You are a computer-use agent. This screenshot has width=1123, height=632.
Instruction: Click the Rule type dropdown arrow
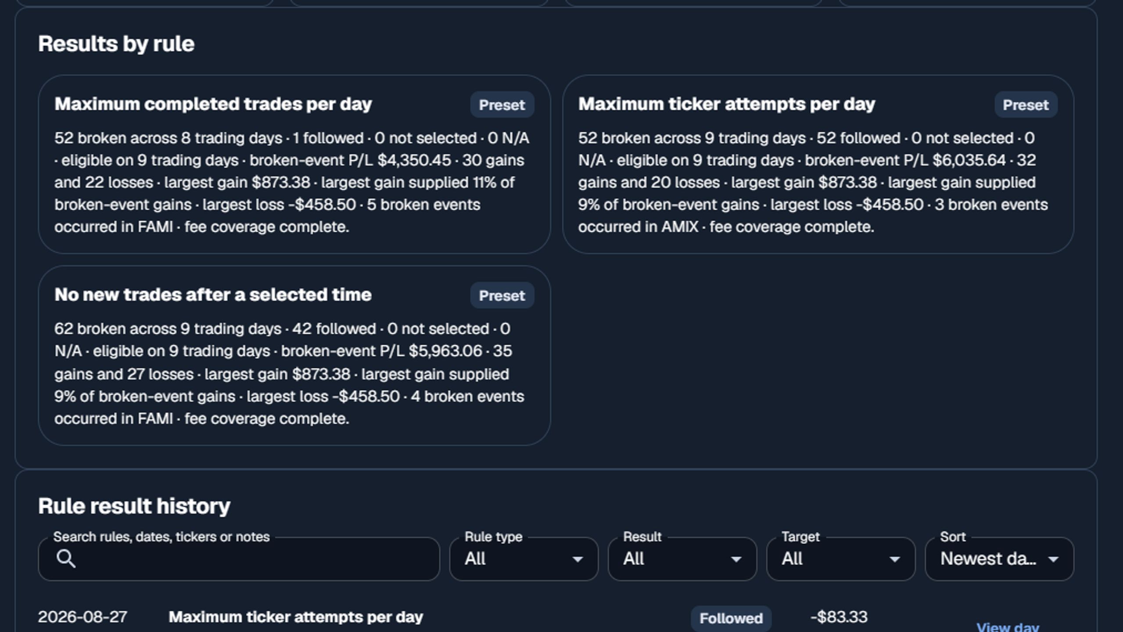point(578,559)
